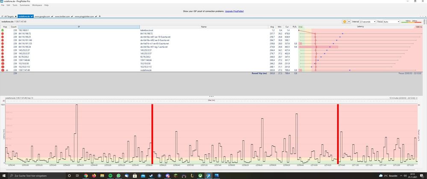The image size is (427, 179).
Task: Click the Count column header
Action: coord(14,27)
